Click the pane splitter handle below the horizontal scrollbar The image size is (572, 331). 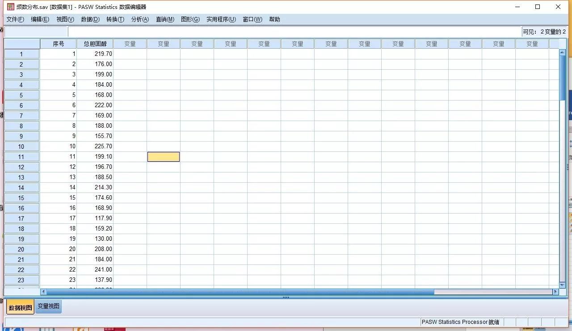(x=286, y=297)
